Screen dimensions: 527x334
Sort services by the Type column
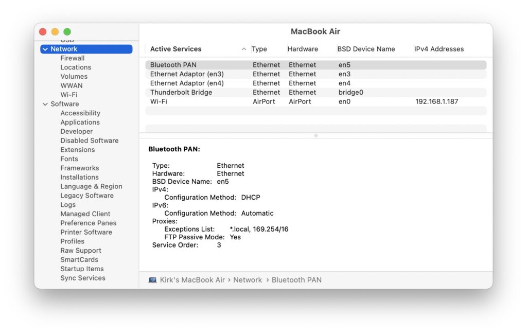tap(259, 49)
